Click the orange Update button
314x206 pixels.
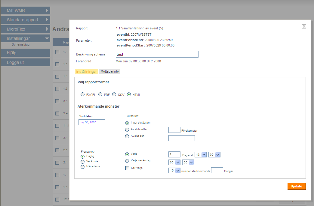297,186
